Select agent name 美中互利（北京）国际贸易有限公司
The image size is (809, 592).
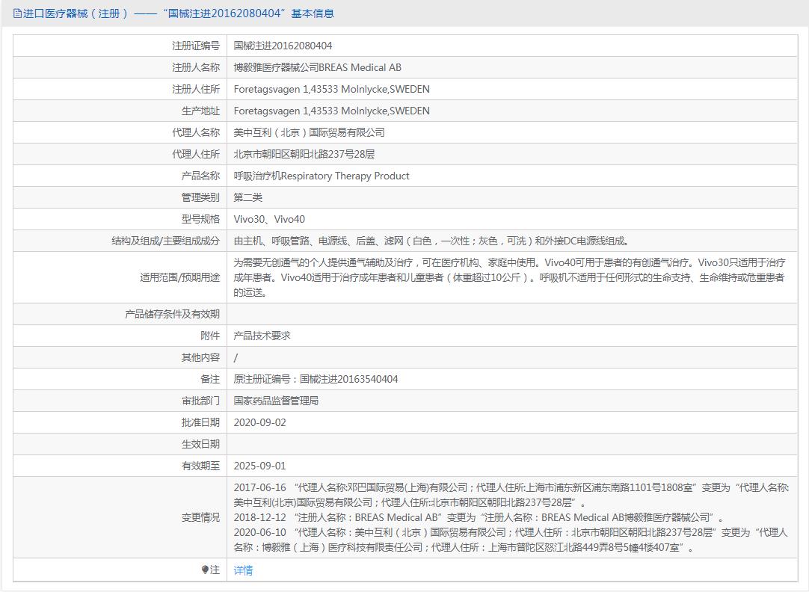tap(309, 132)
